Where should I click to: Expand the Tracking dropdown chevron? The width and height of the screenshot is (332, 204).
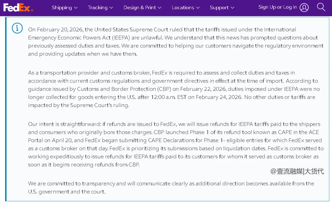pos(111,8)
